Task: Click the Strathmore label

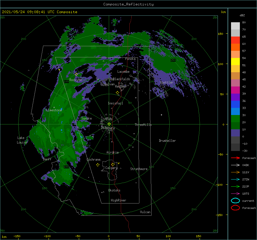Action: click(x=139, y=169)
